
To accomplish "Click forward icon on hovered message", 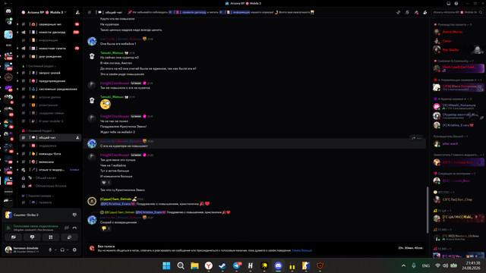I will (413, 138).
